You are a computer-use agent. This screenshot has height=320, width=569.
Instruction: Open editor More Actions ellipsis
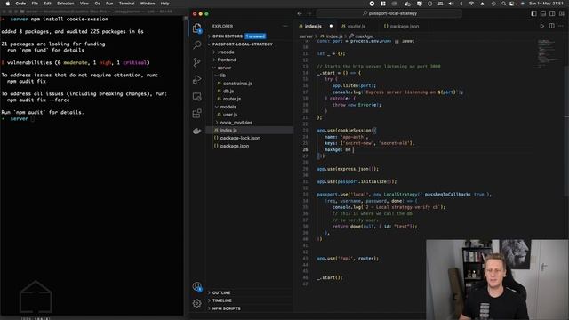[561, 26]
